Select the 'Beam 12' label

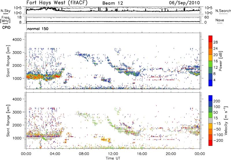coord(113,3)
